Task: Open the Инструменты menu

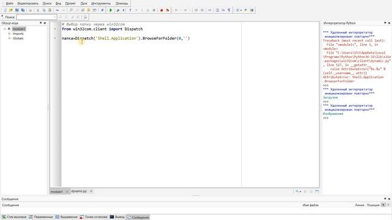Action: point(100,4)
